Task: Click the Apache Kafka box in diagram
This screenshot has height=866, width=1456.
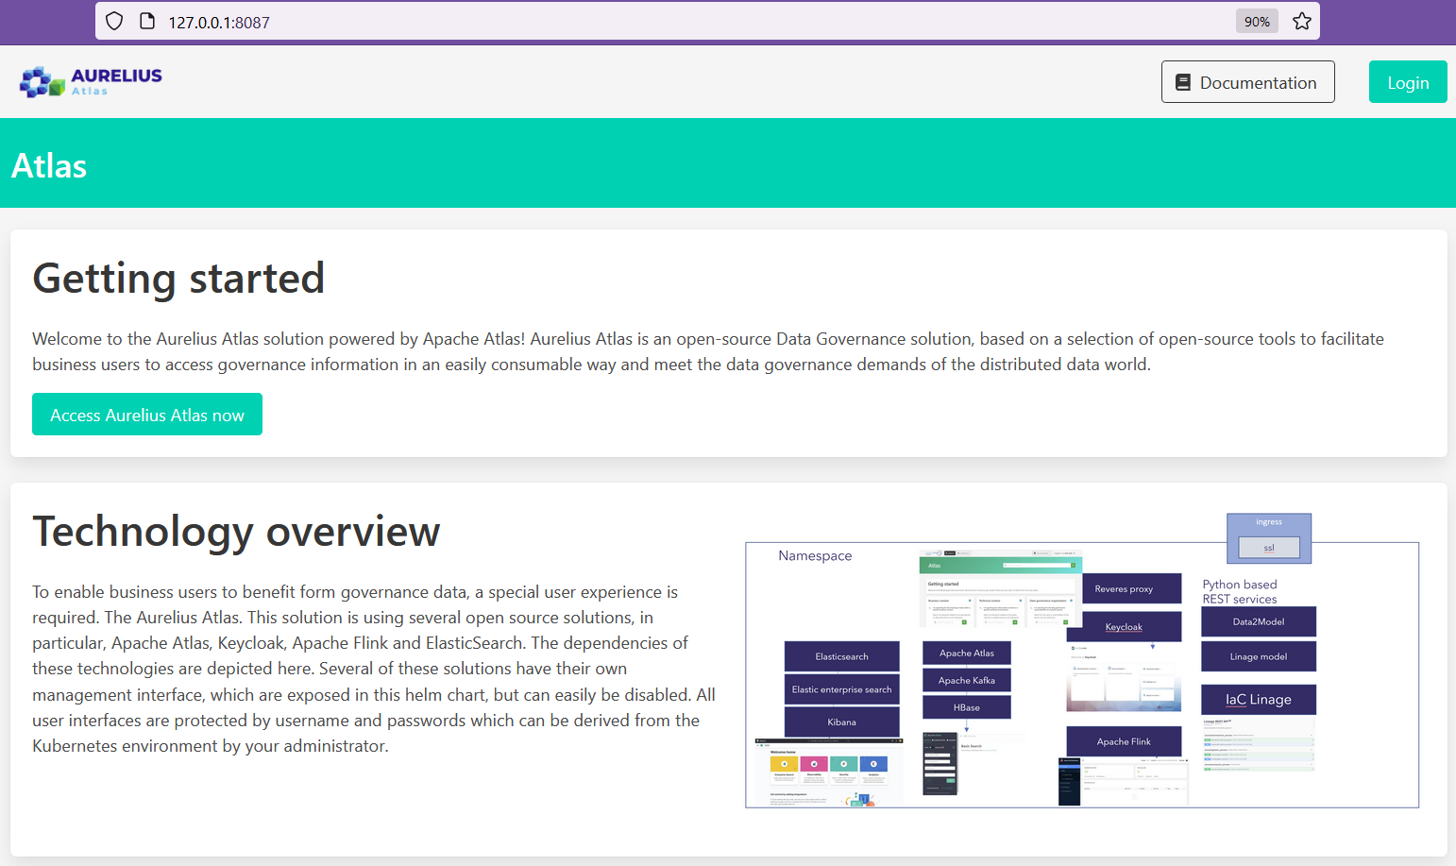Action: [967, 680]
